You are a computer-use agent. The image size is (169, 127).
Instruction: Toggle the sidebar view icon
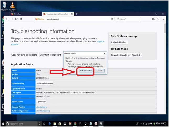(x=158, y=19)
